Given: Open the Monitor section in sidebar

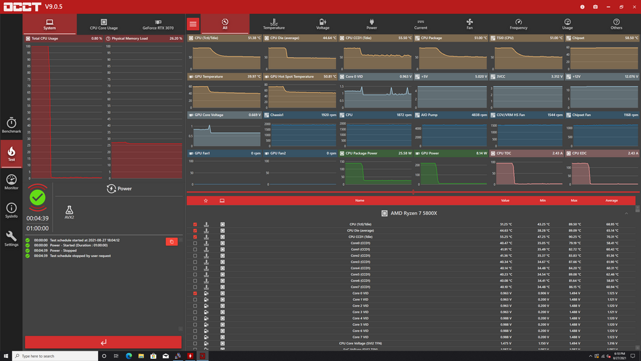Looking at the screenshot, I should coord(12,182).
